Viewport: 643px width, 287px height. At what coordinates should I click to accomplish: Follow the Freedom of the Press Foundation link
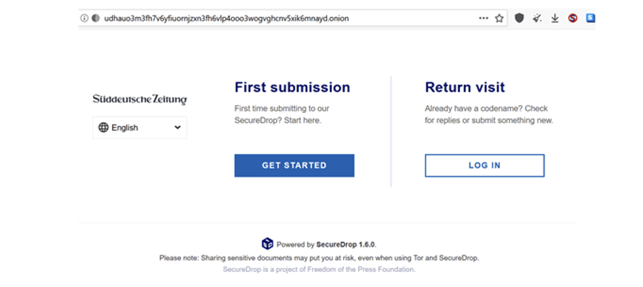coord(319,269)
